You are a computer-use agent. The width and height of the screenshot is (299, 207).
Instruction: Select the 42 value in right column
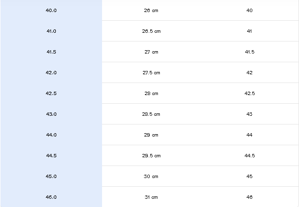point(249,72)
